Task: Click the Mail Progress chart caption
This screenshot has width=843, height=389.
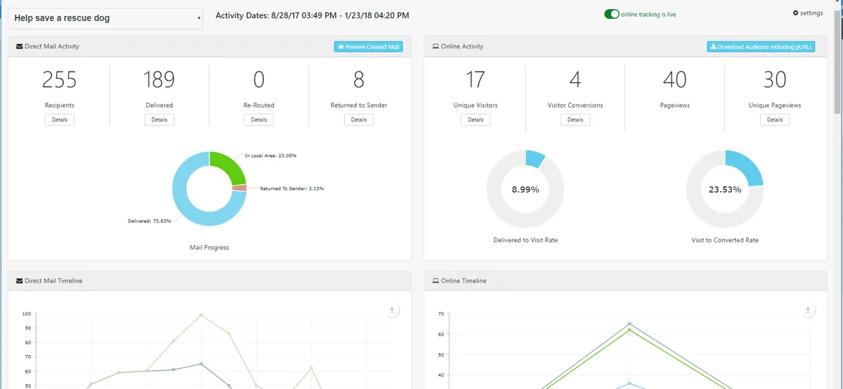Action: tap(209, 247)
